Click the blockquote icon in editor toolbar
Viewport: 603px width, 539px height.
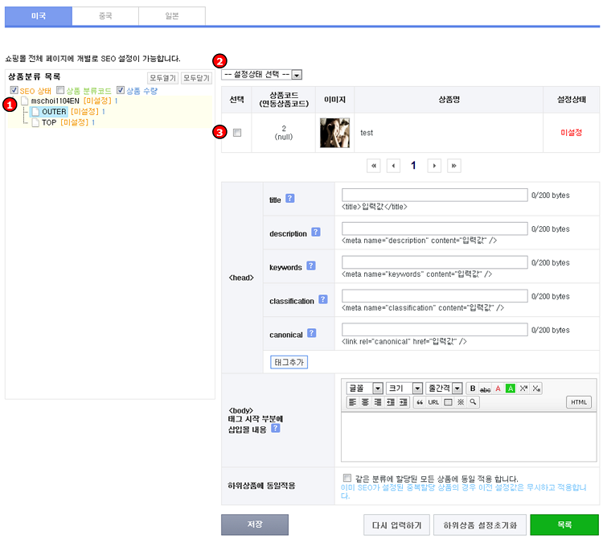[x=419, y=402]
